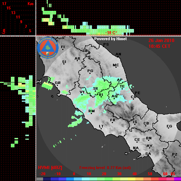
Task: Click the FI city label on the map
Action: tap(63, 47)
